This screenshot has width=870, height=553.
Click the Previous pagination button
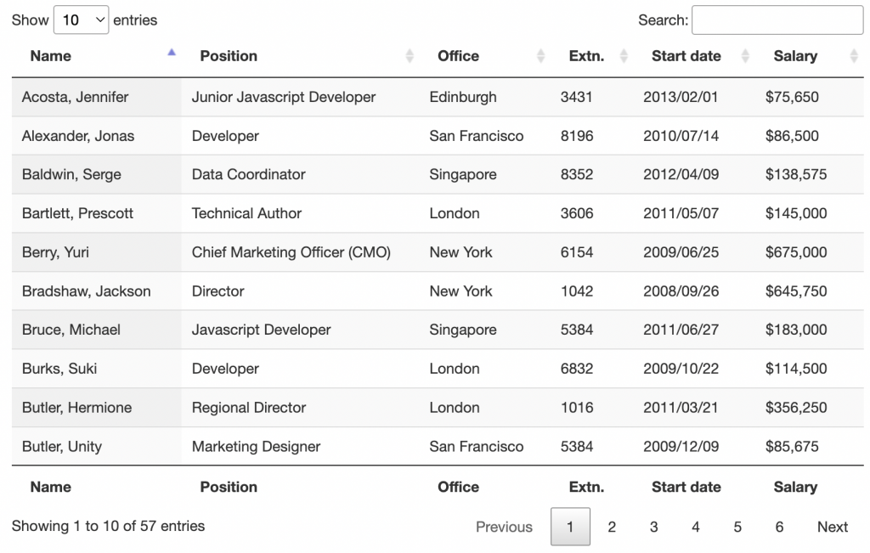pos(504,527)
